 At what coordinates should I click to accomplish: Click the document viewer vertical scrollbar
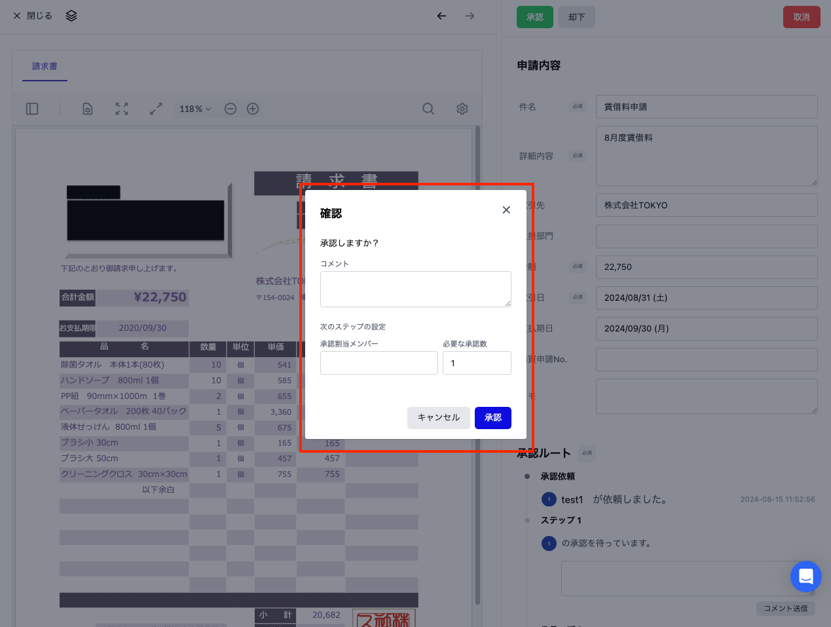coord(478,365)
